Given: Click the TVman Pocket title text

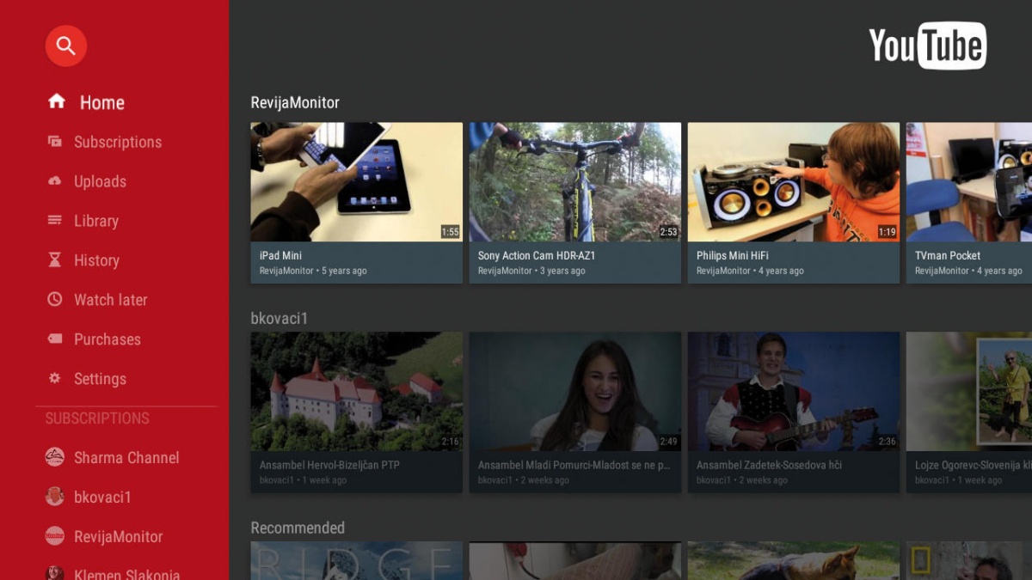Looking at the screenshot, I should coord(948,255).
